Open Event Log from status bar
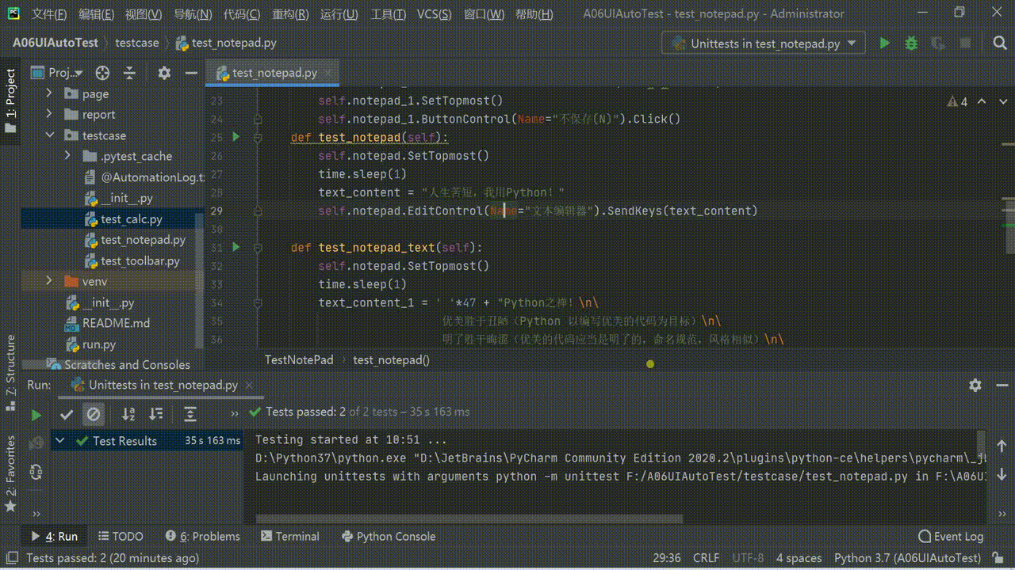 [x=950, y=536]
